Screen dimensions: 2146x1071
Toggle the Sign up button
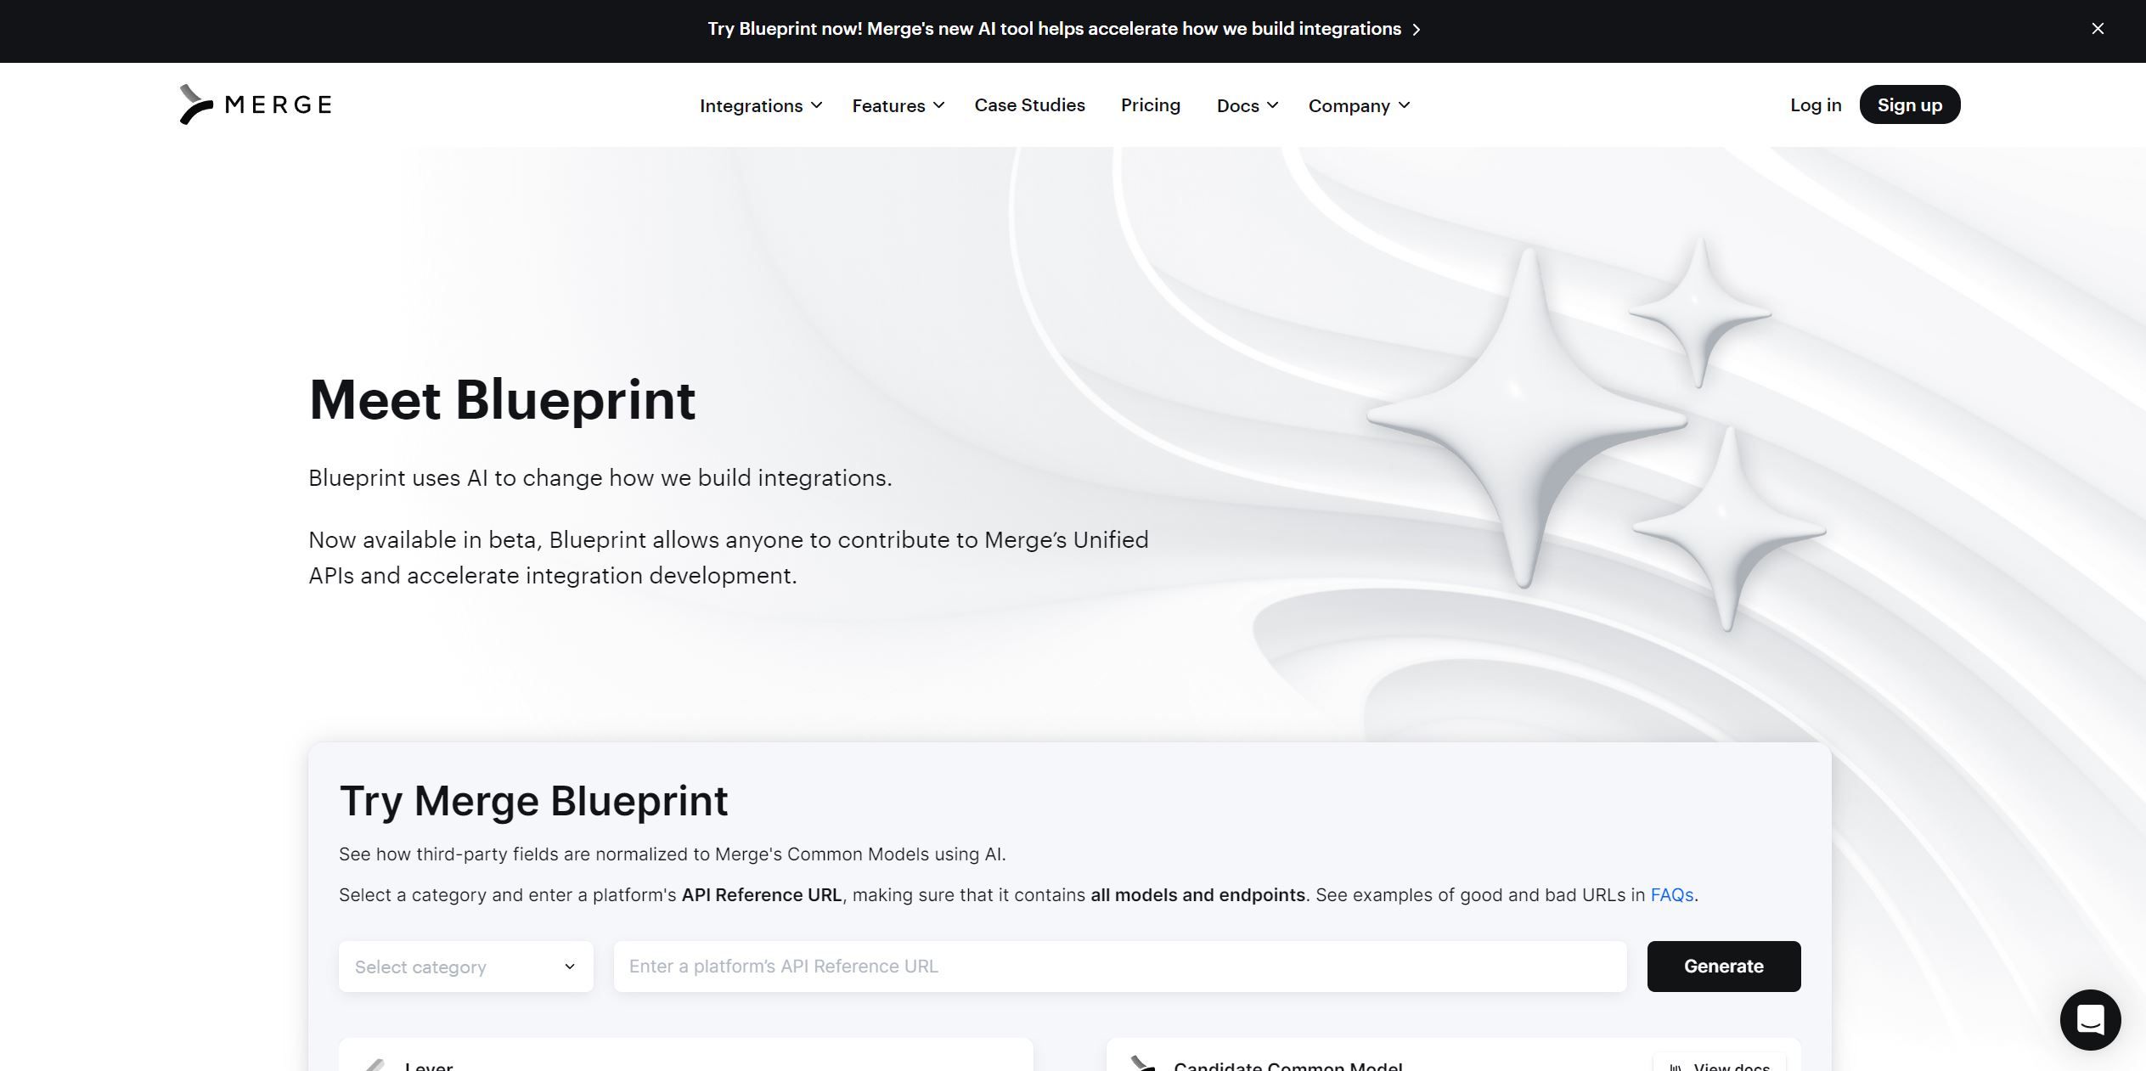1909,104
